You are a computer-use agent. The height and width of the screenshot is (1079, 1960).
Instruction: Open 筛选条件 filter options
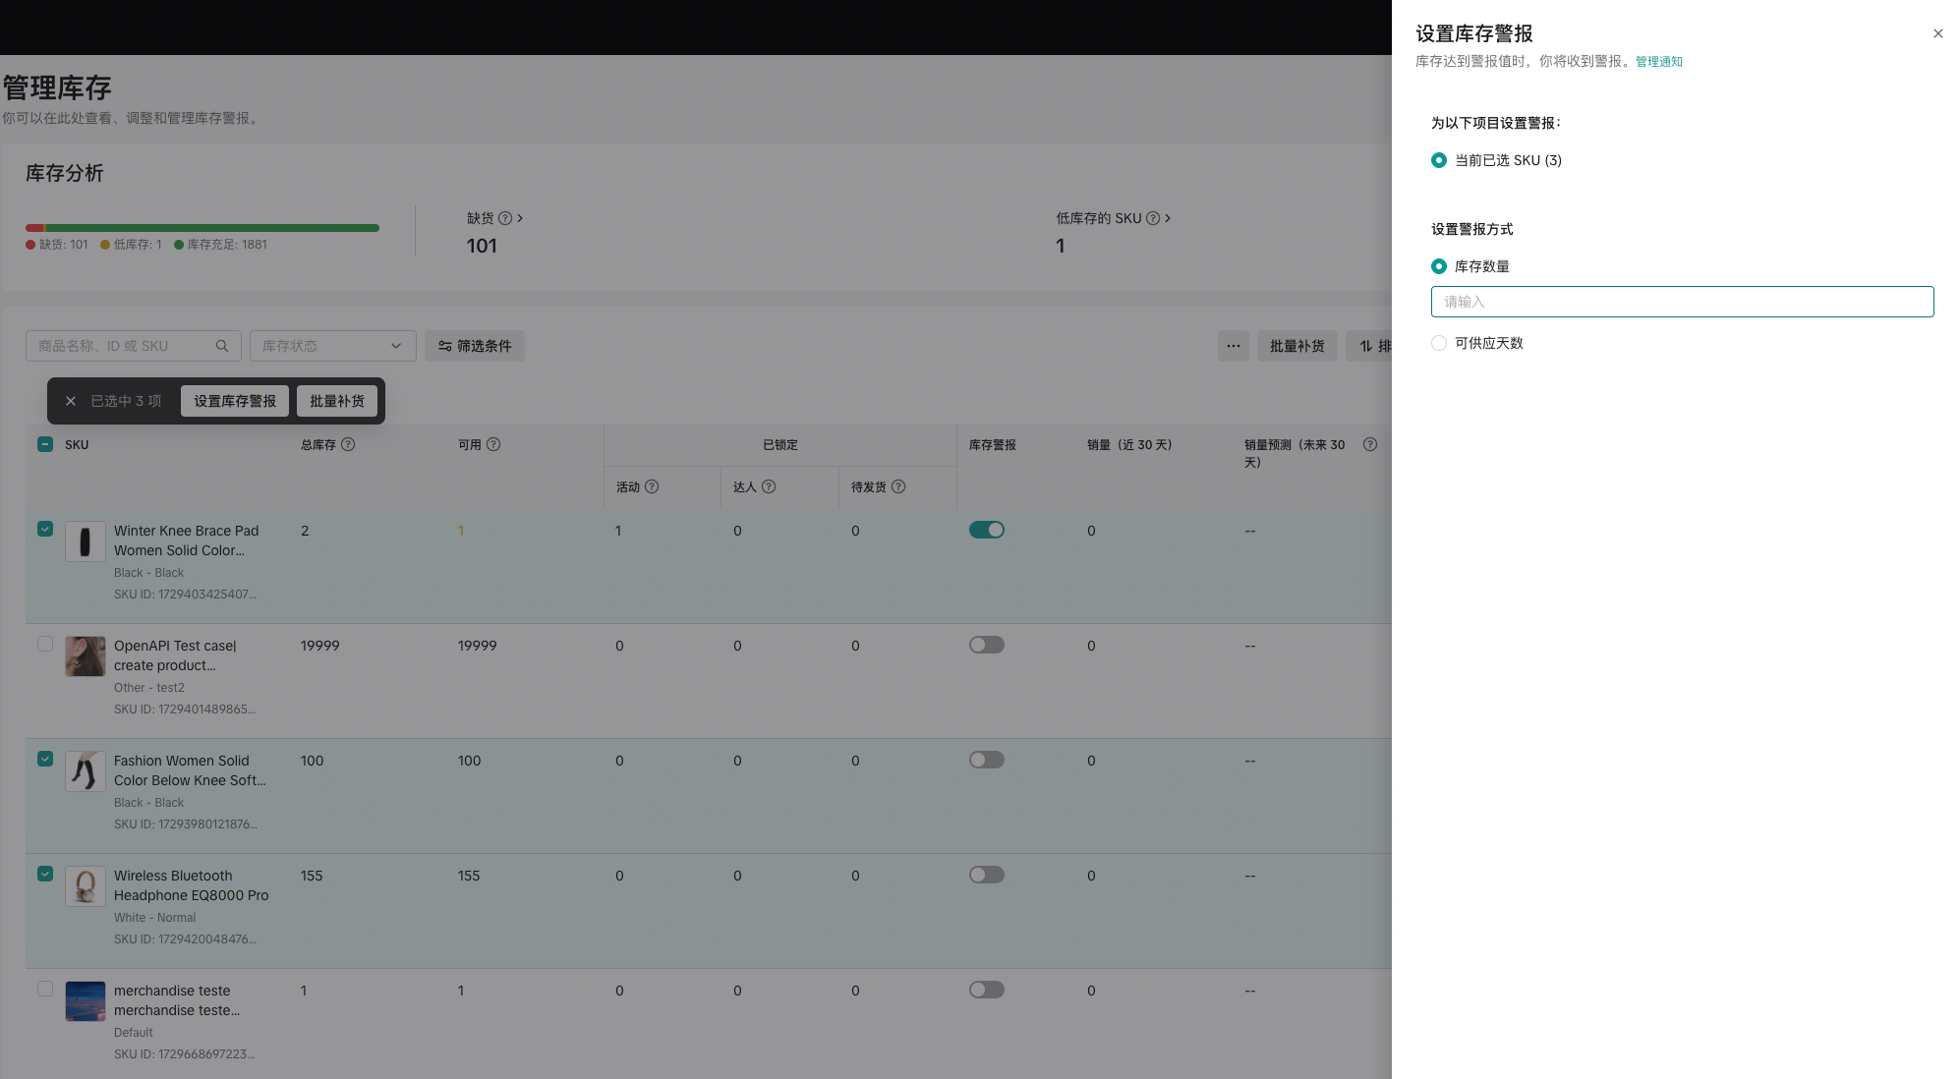(475, 346)
